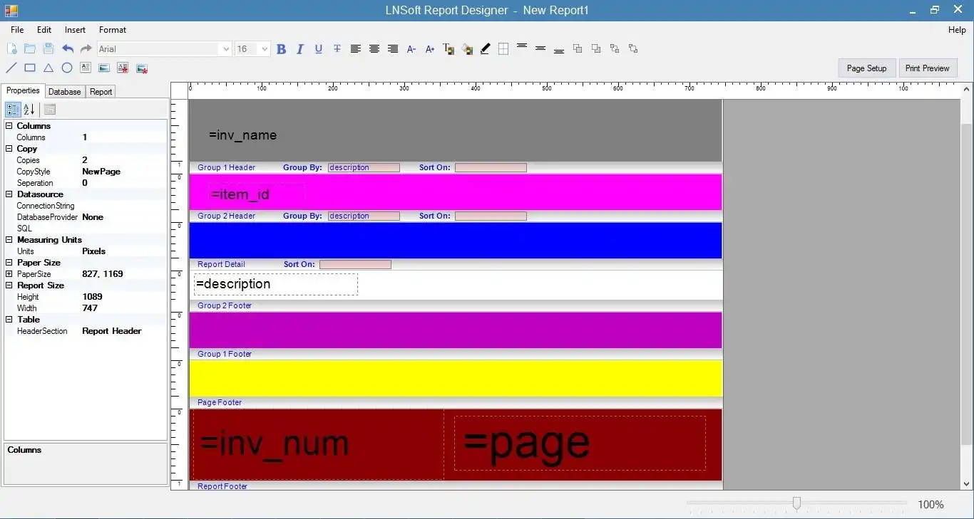Screen dimensions: 974x519
Task: Open the Insert menu
Action: click(75, 30)
